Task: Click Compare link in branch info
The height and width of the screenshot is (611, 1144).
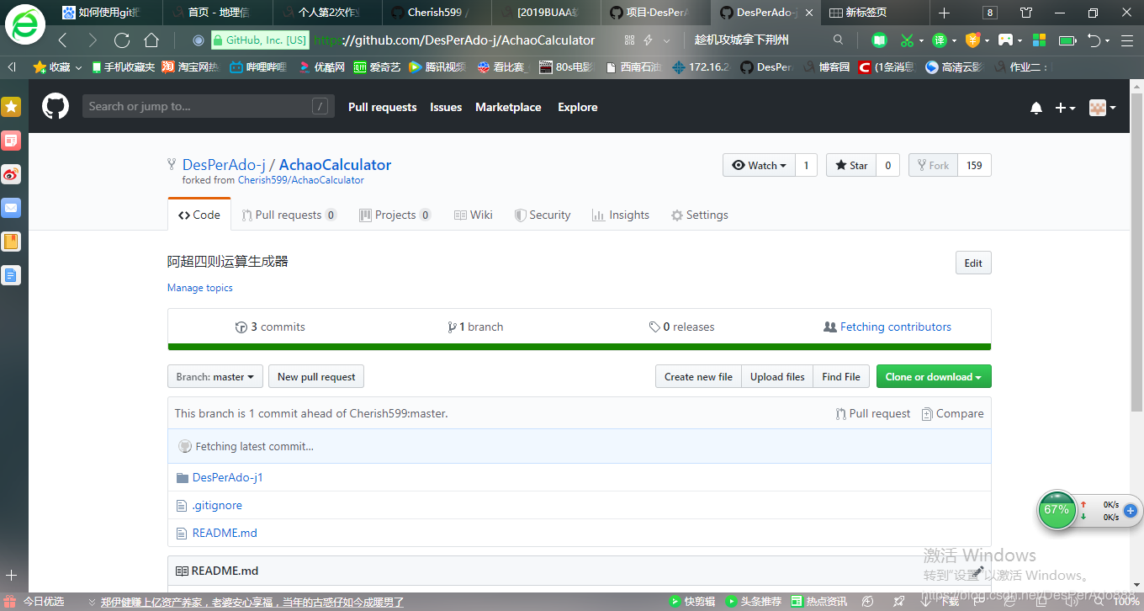Action: coord(953,413)
